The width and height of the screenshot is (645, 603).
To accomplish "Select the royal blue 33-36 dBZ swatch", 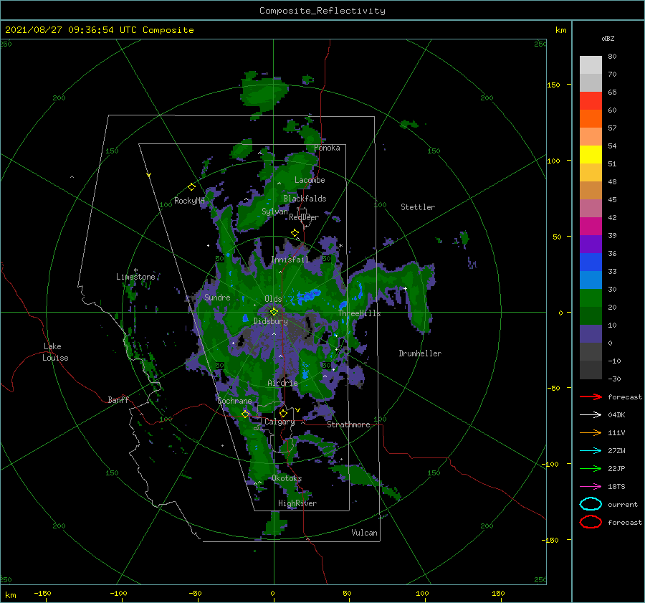I will click(x=591, y=262).
